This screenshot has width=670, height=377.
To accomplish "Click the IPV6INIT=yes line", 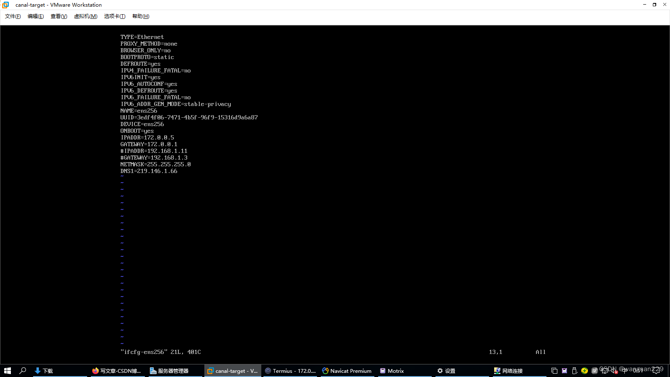I will pos(140,77).
